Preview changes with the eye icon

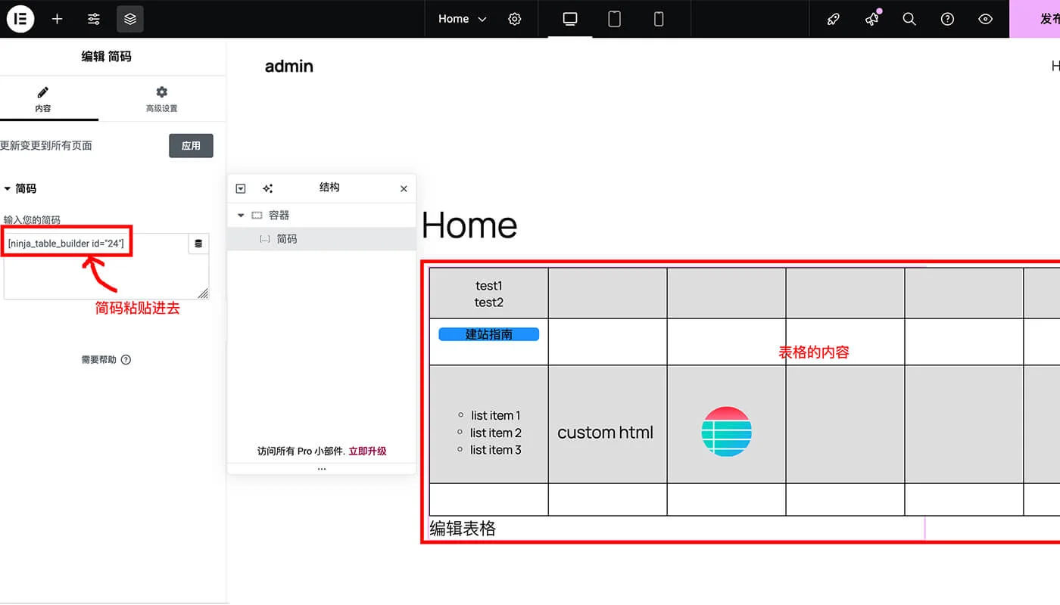(985, 19)
